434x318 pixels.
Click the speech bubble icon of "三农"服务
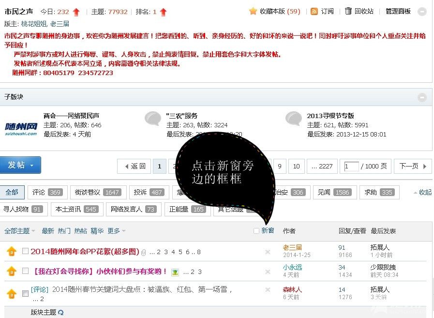pyautogui.click(x=153, y=119)
